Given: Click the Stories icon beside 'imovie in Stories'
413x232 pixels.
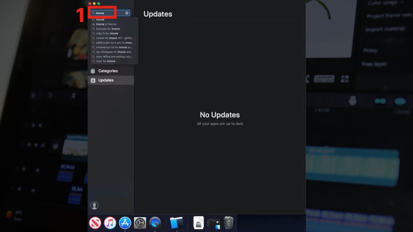Looking at the screenshot, I should tap(94, 24).
